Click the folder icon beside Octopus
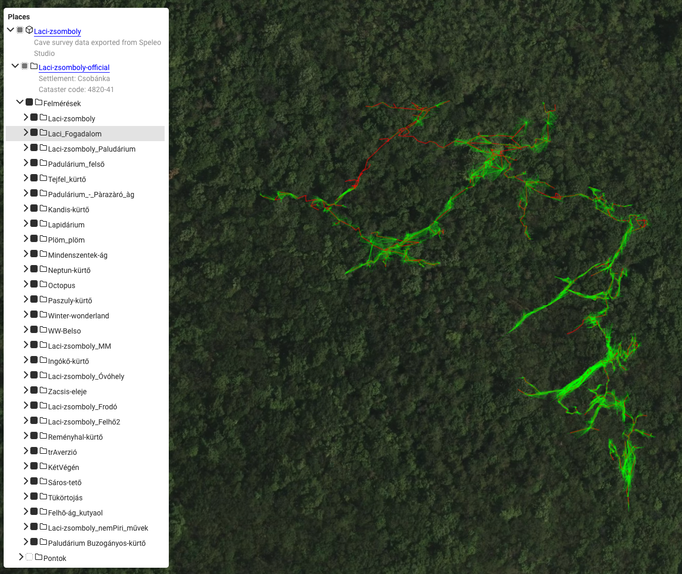Screen dimensions: 682x574 pos(43,284)
